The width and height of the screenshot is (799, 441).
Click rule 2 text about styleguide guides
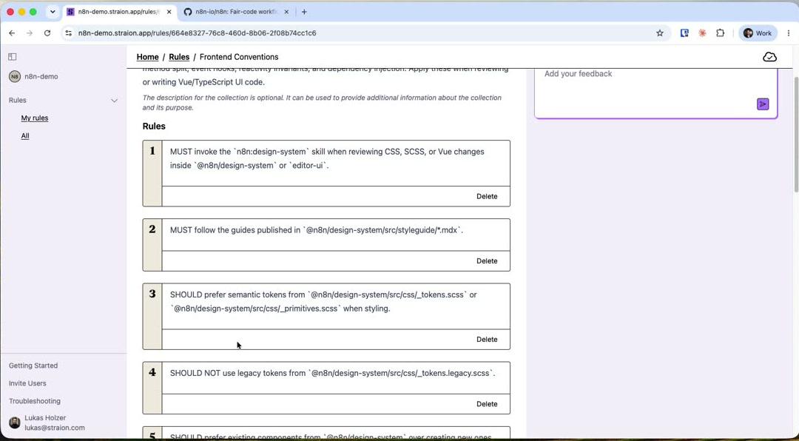click(317, 230)
